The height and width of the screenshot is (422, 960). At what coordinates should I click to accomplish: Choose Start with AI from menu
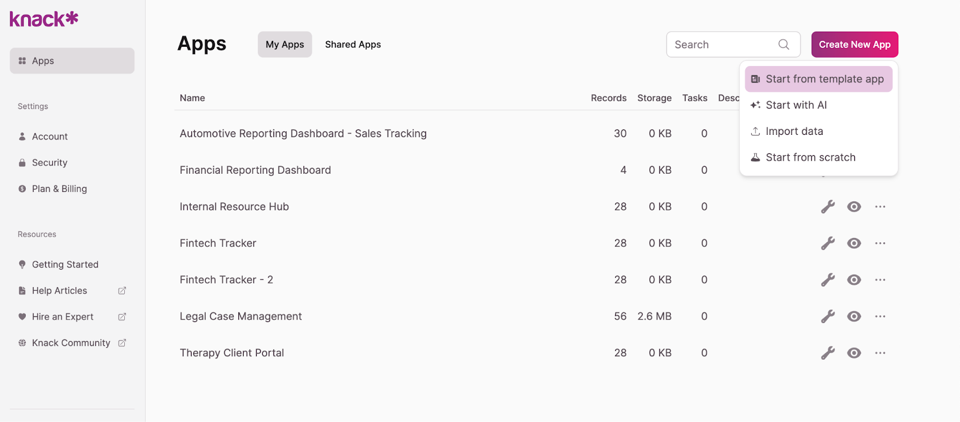tap(796, 105)
